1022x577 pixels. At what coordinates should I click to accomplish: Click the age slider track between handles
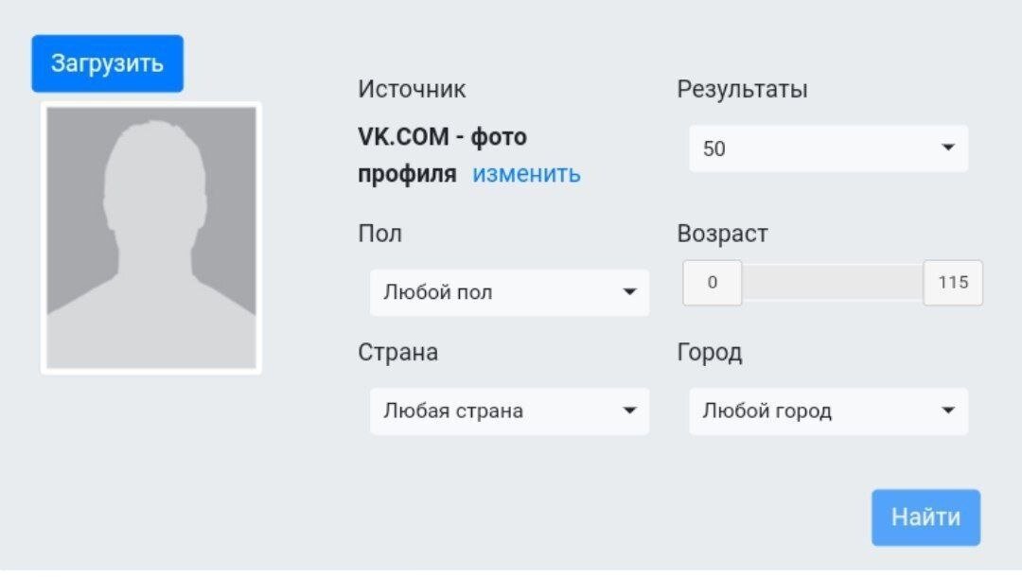833,283
